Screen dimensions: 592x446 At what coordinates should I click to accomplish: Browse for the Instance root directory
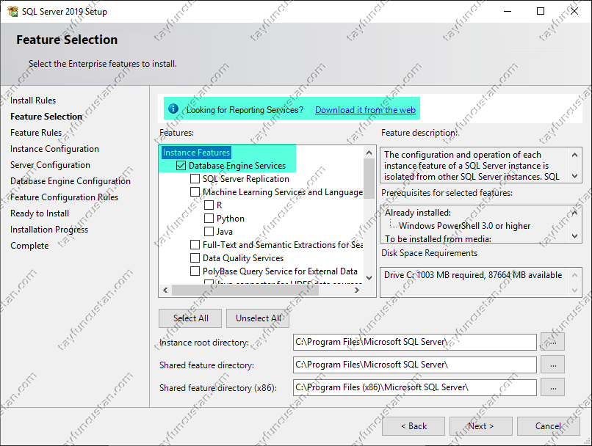tap(553, 342)
